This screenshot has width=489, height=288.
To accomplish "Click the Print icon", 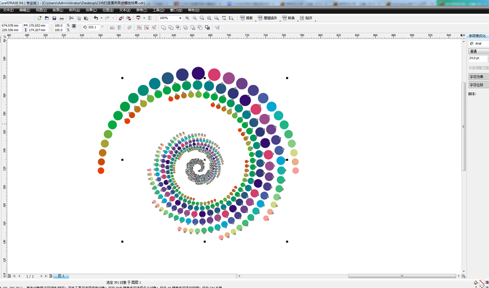I will (62, 18).
